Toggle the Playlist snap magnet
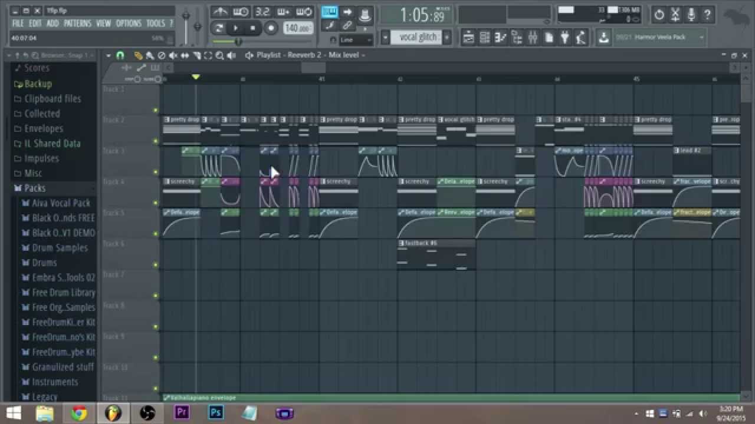Viewport: 755px width, 424px height. 120,55
